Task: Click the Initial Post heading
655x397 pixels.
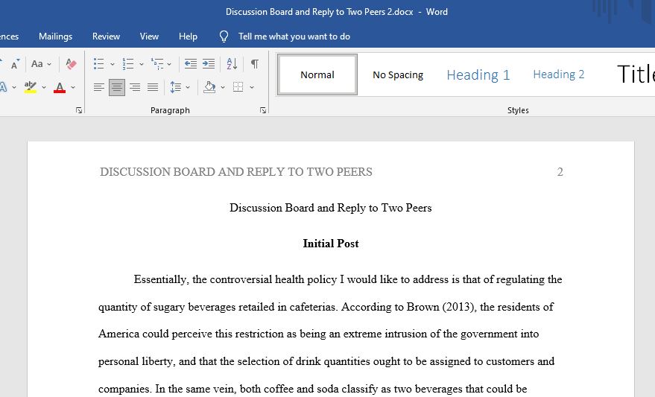Action: (331, 244)
